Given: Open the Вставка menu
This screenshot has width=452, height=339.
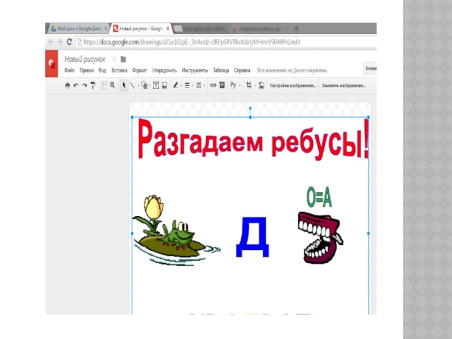Looking at the screenshot, I should 119,71.
